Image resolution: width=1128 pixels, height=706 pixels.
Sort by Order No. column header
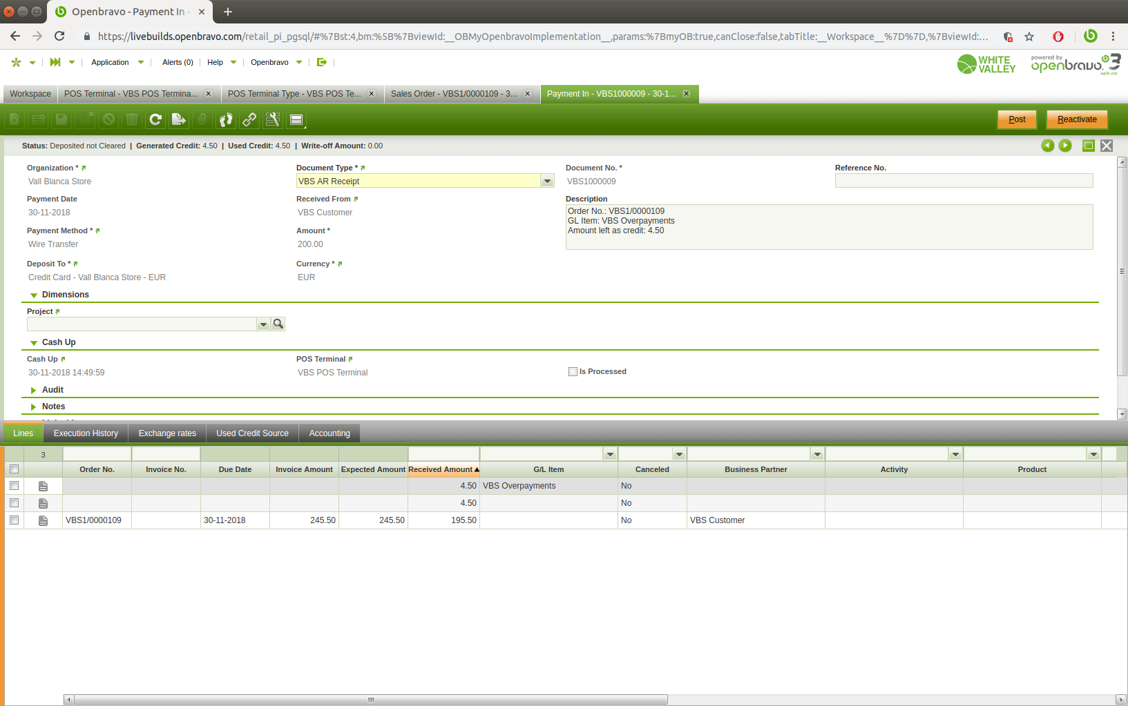coord(97,469)
